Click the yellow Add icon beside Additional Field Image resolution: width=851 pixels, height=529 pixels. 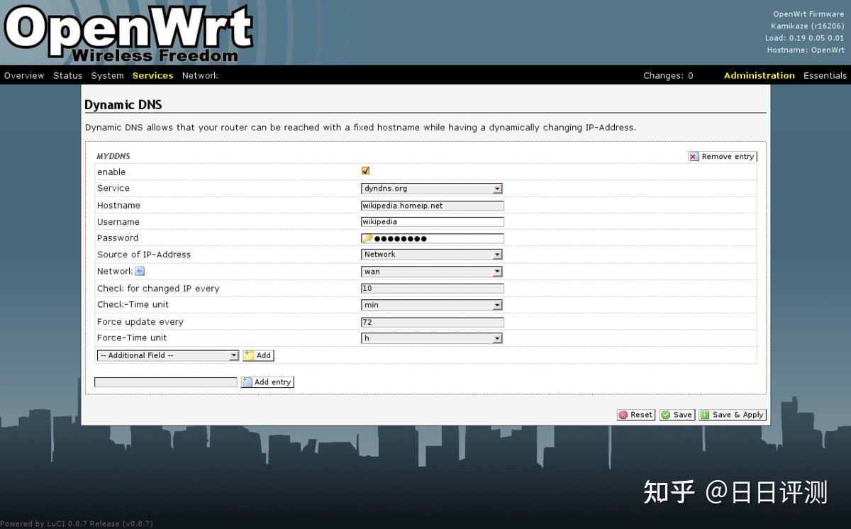point(250,355)
